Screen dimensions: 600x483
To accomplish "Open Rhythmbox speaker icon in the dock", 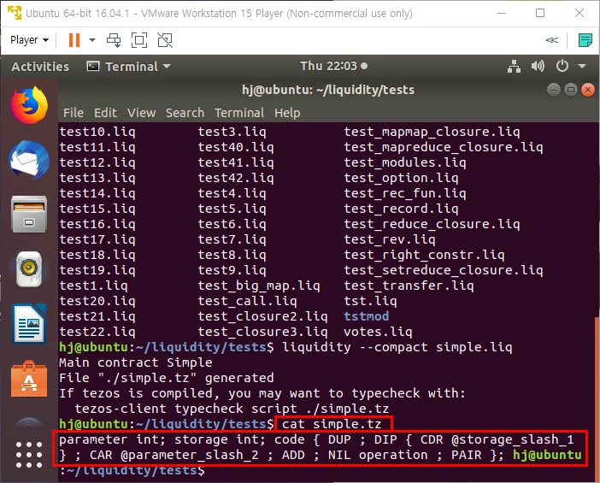I will (29, 269).
